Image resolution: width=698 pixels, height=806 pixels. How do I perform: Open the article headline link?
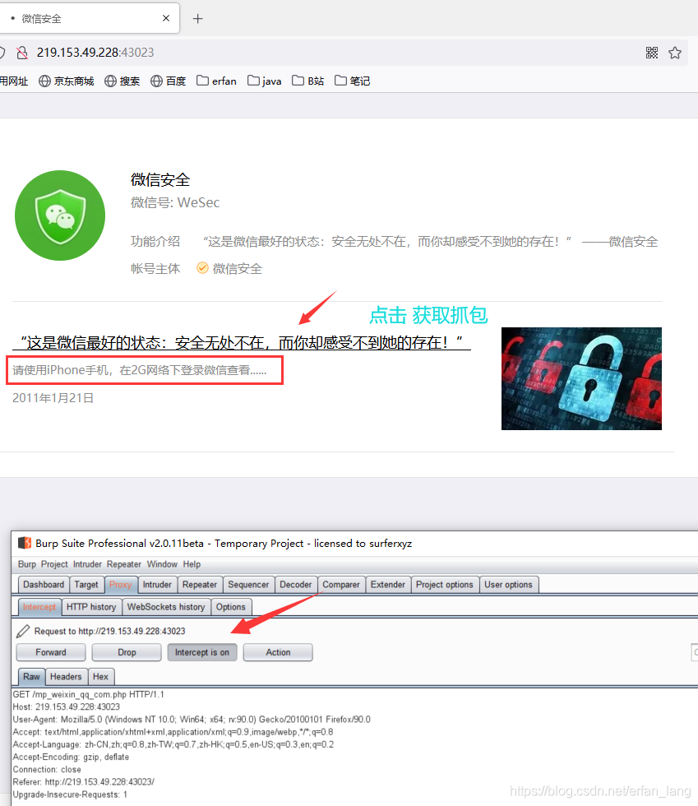click(x=242, y=342)
